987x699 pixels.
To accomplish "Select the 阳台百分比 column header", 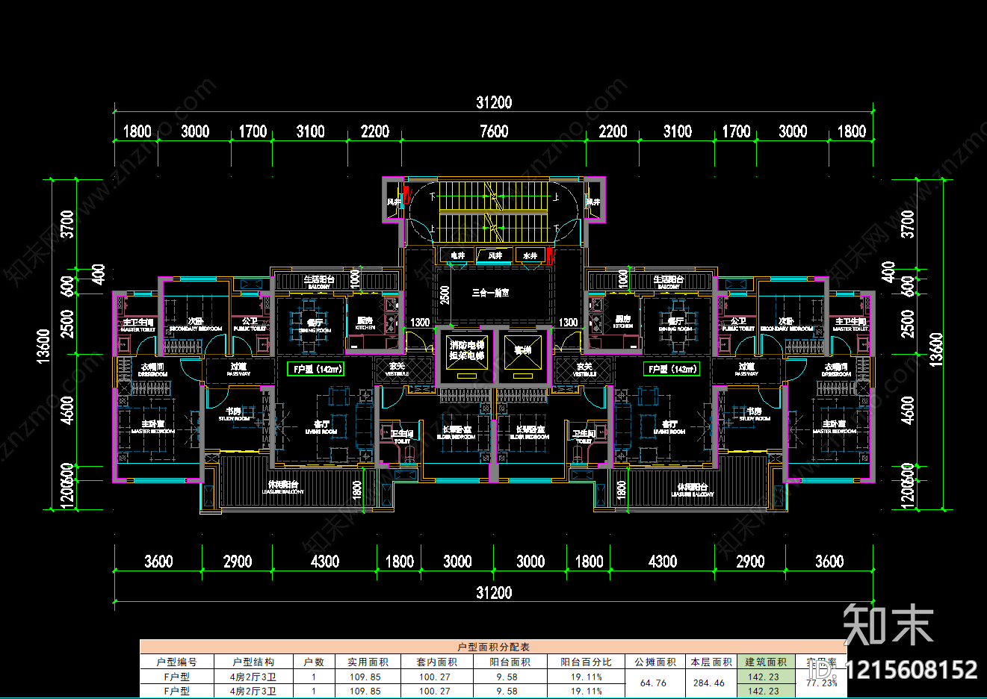I will 587,662.
